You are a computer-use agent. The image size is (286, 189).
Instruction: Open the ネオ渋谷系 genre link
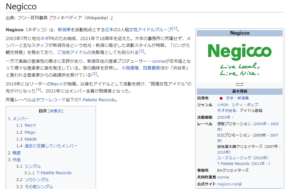point(226,111)
